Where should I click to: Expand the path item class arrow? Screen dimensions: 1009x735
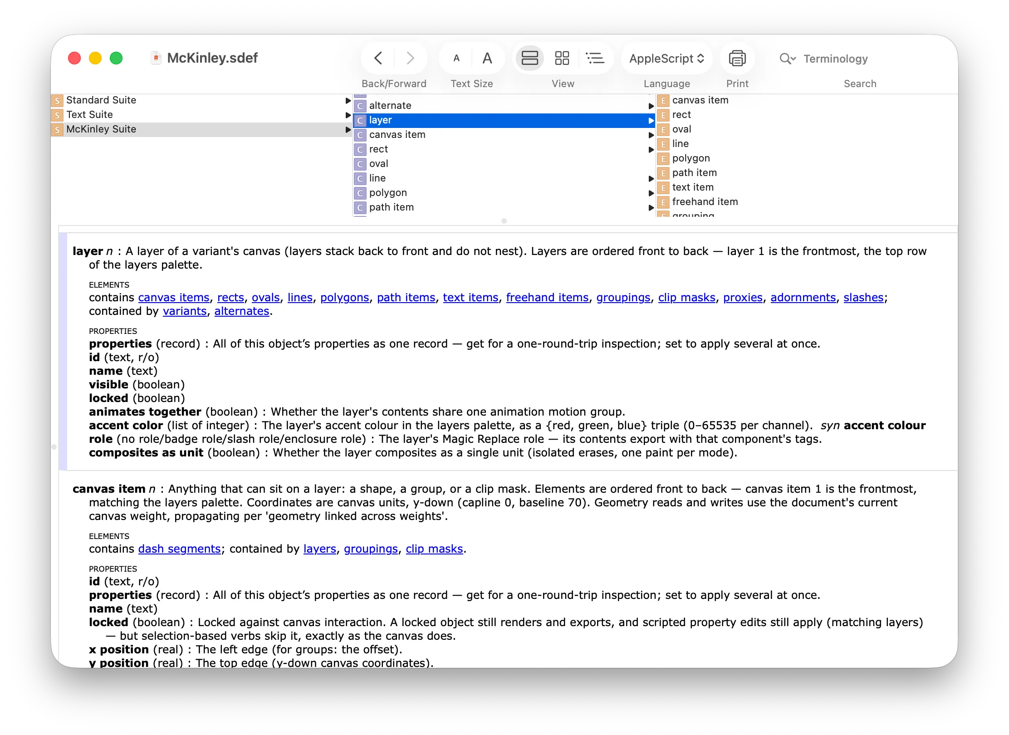pyautogui.click(x=651, y=207)
